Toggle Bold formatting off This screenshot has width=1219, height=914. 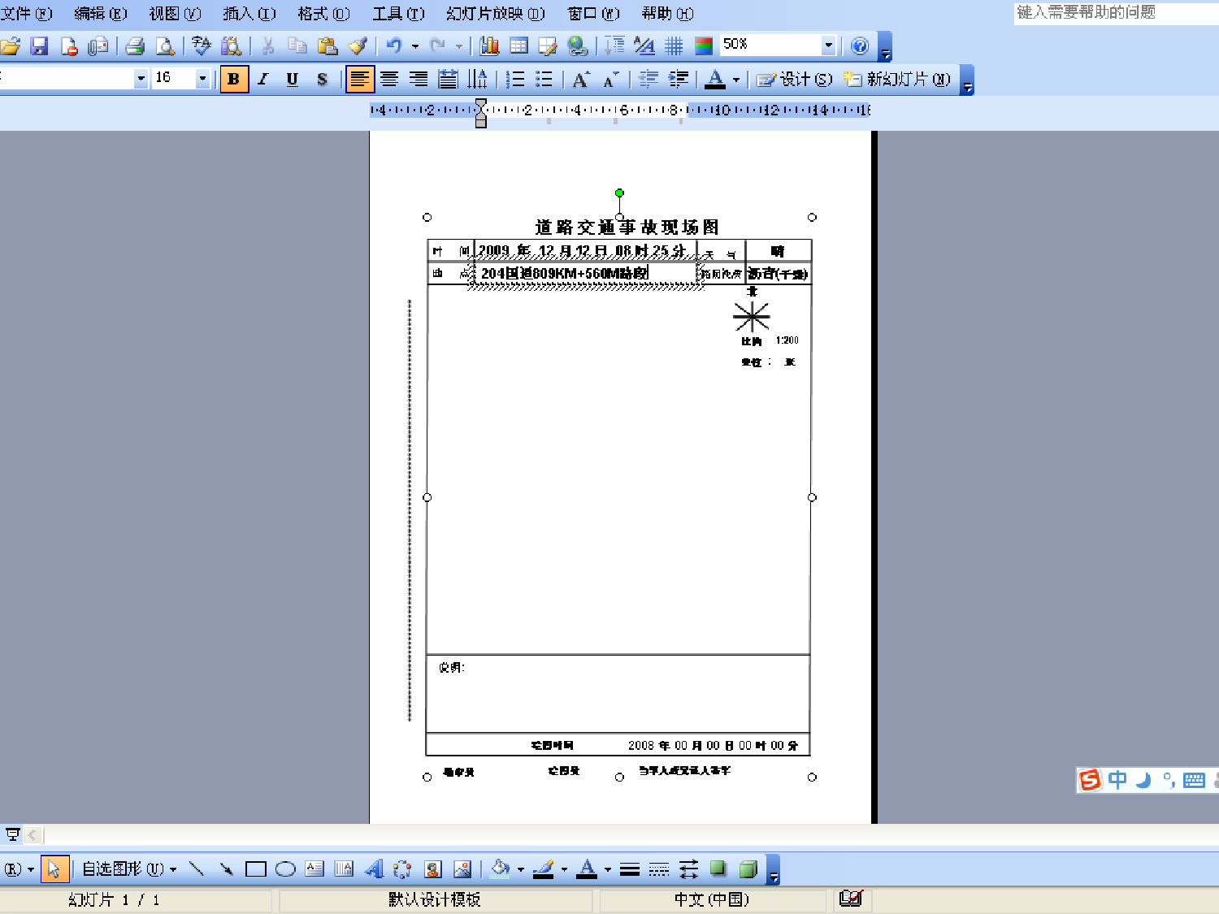234,80
